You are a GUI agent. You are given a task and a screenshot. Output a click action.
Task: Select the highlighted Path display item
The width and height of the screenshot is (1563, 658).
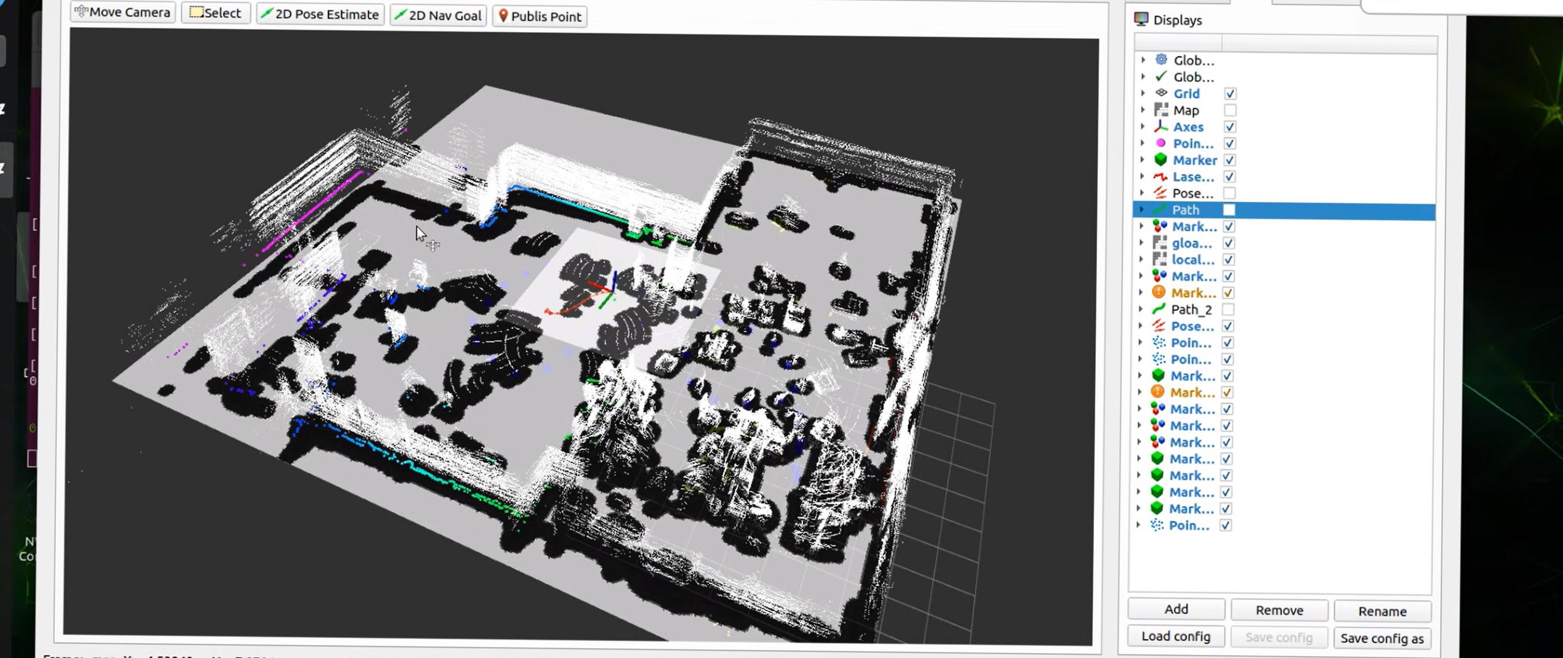1284,210
